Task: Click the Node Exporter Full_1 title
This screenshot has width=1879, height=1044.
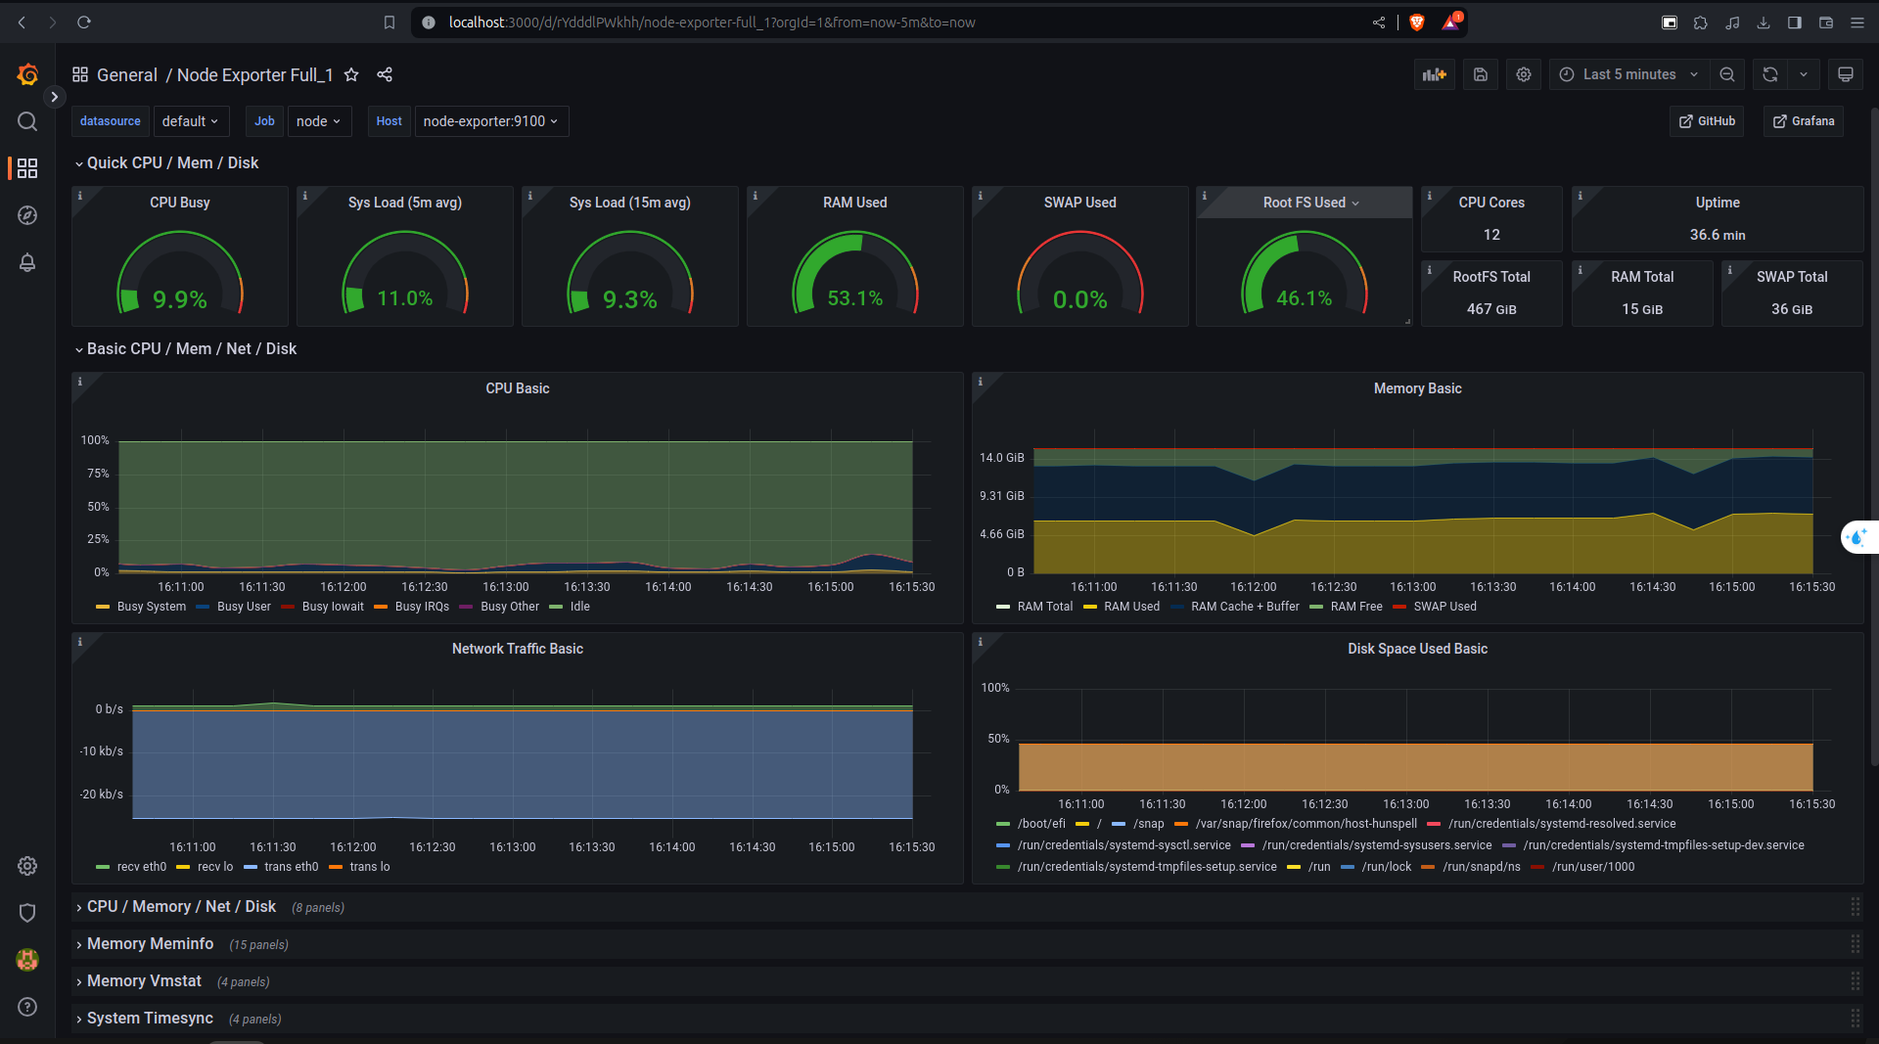Action: 254,75
